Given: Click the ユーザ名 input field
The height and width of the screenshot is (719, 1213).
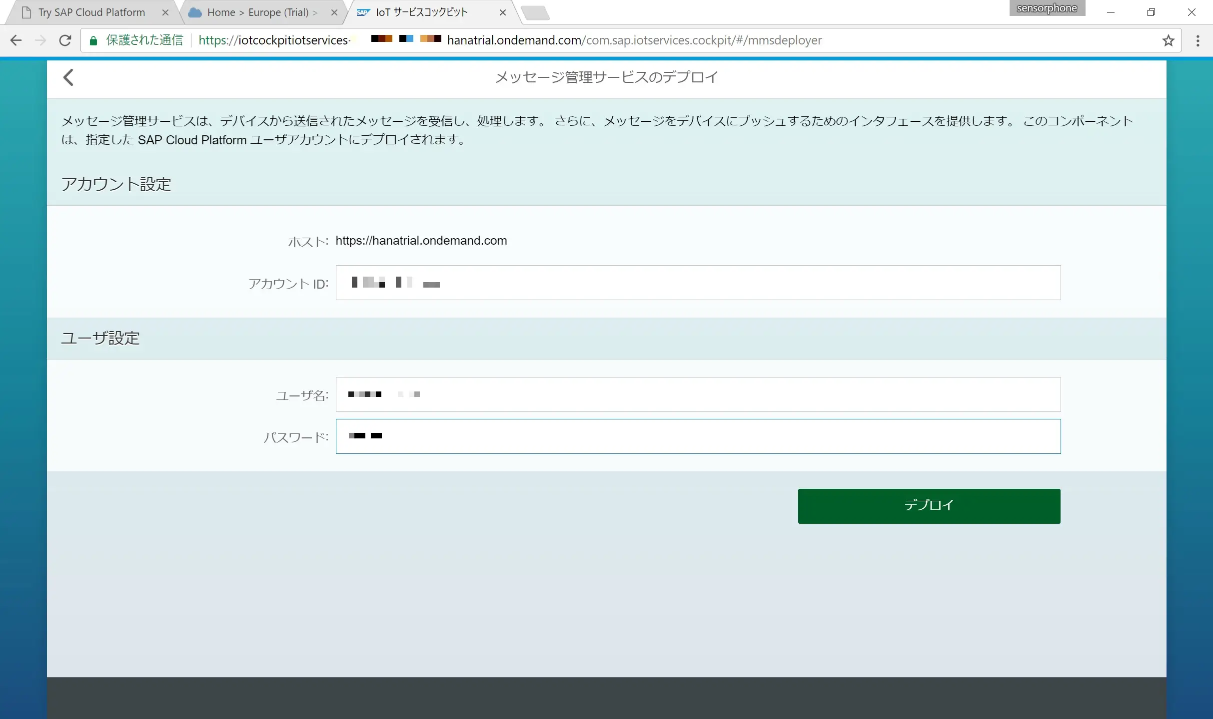Looking at the screenshot, I should pos(698,394).
